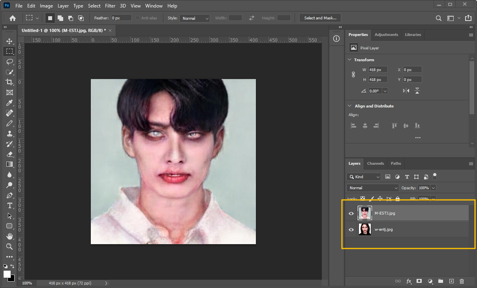The height and width of the screenshot is (288, 477).
Task: Open the Filter menu
Action: click(110, 6)
